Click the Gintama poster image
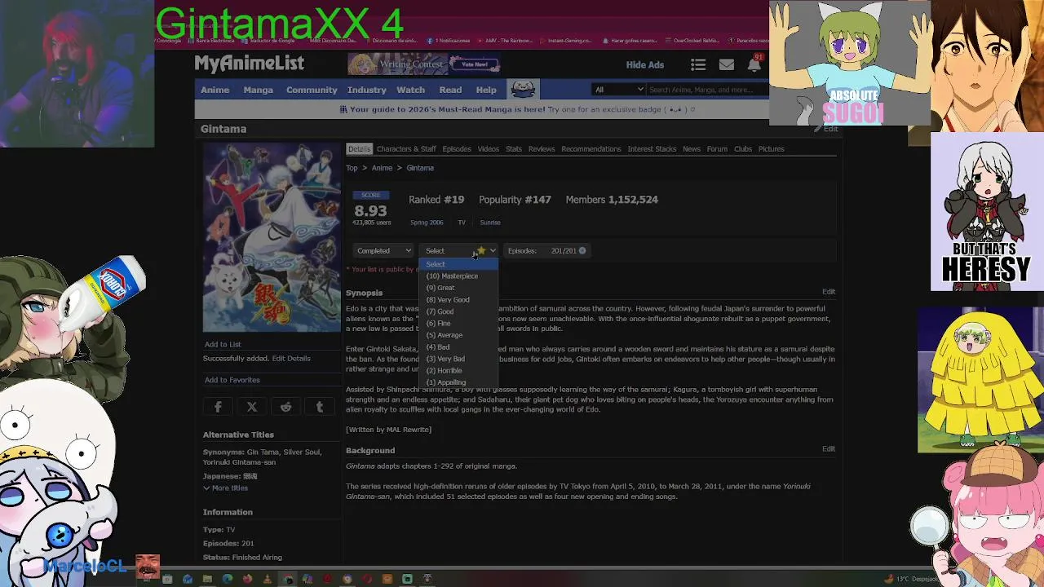The image size is (1044, 587). 272,237
